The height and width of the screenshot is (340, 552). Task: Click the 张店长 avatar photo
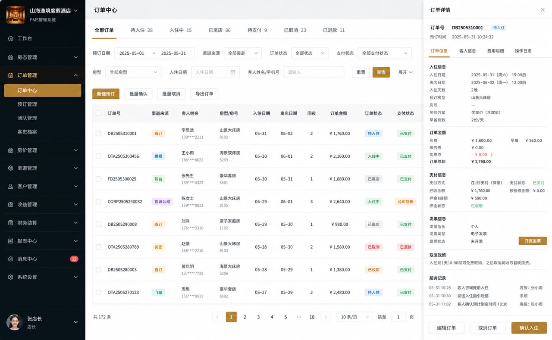[x=14, y=322]
